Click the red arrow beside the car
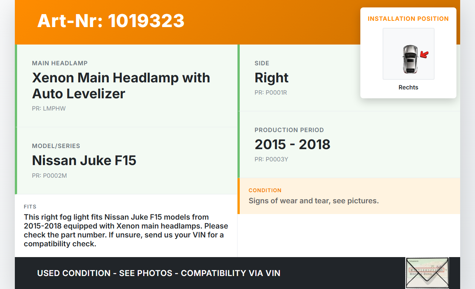Viewport: 475px width, 289px height. [424, 55]
